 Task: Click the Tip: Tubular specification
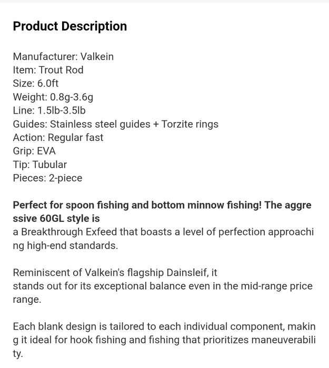tap(40, 165)
